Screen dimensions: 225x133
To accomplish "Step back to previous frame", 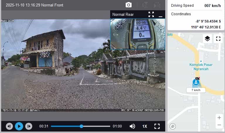I will pos(9,126).
